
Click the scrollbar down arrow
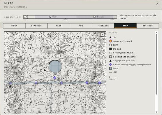coord(156,112)
